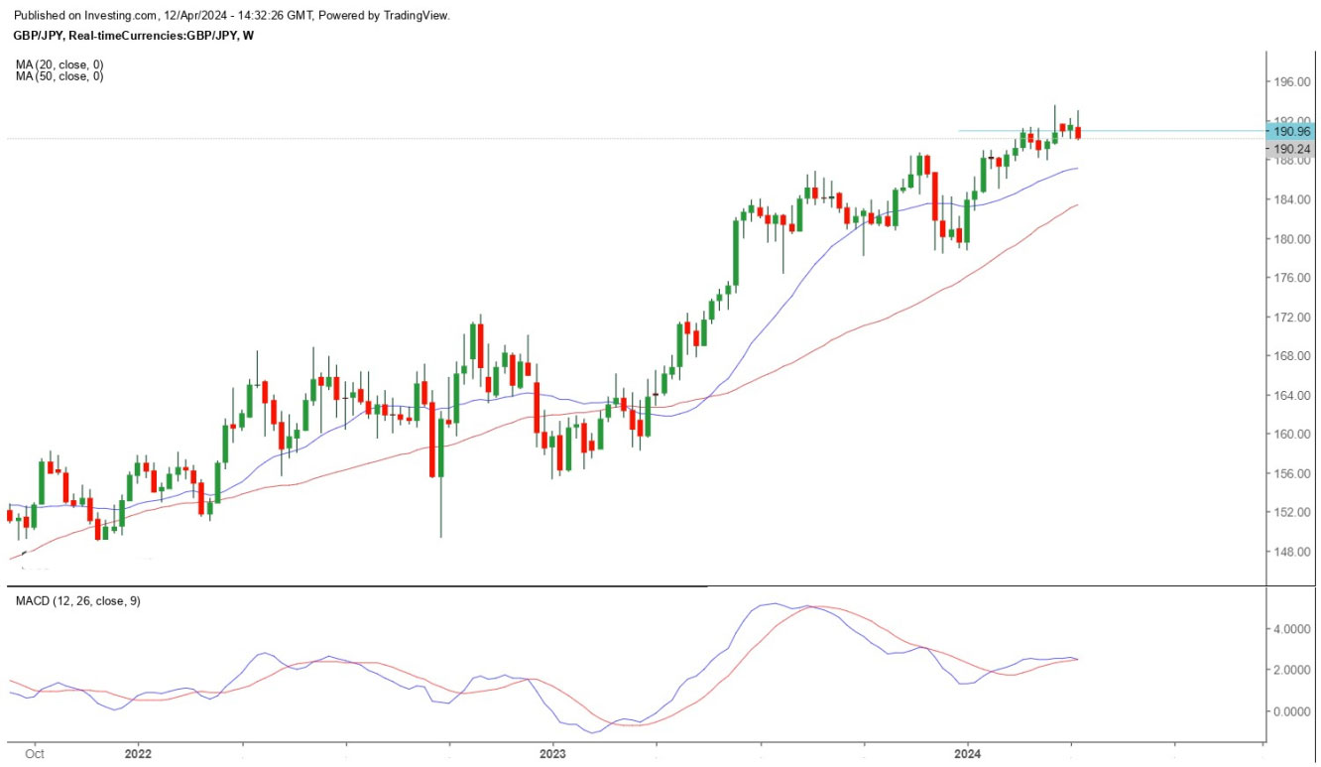1321x767 pixels.
Task: Select the MA (50, close, 0) indicator label
Action: click(60, 76)
